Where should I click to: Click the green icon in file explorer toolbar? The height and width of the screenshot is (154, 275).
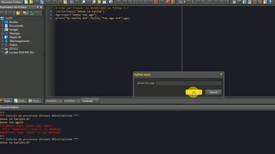pos(32,13)
